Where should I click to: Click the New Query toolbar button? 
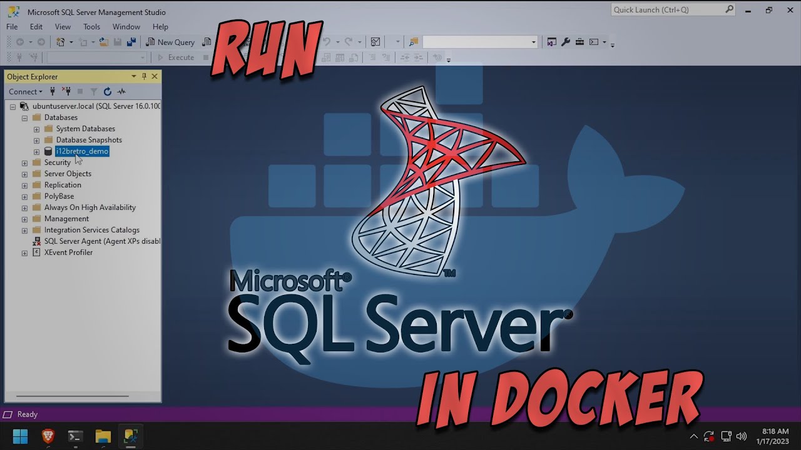(170, 42)
